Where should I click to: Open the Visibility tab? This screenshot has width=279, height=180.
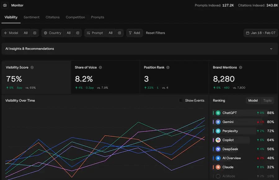point(11,17)
